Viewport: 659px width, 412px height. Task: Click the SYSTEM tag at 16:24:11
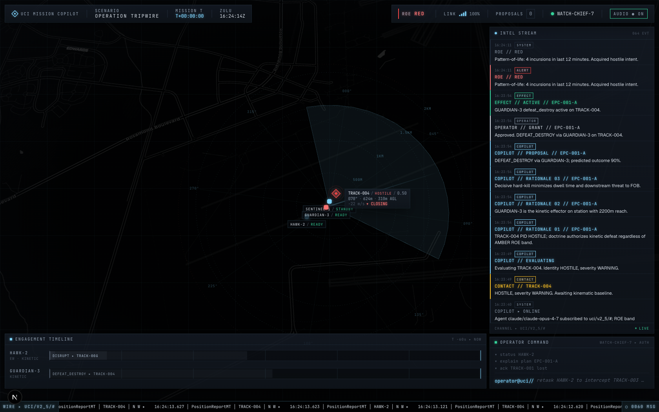point(524,46)
